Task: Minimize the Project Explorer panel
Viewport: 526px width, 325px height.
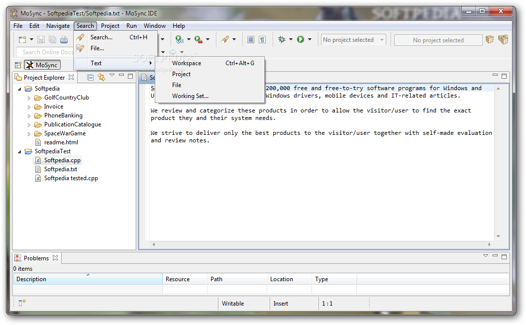Action: (x=121, y=75)
